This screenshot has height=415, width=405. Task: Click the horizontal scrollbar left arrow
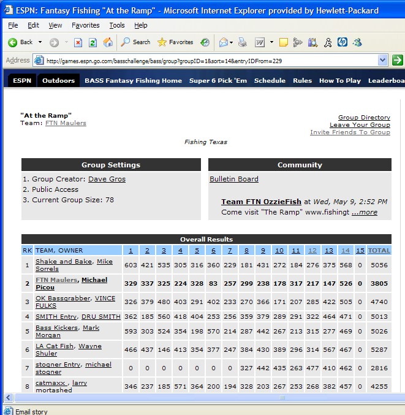(9, 397)
